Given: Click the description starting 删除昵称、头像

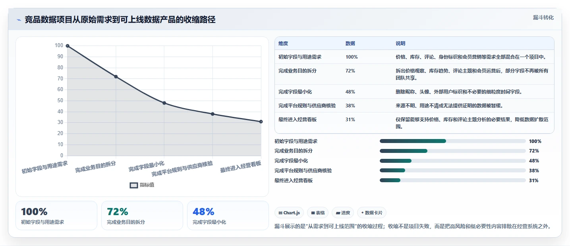Looking at the screenshot, I should tap(459, 92).
